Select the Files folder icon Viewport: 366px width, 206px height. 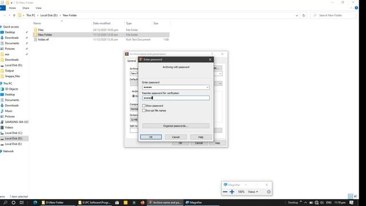coord(35,30)
